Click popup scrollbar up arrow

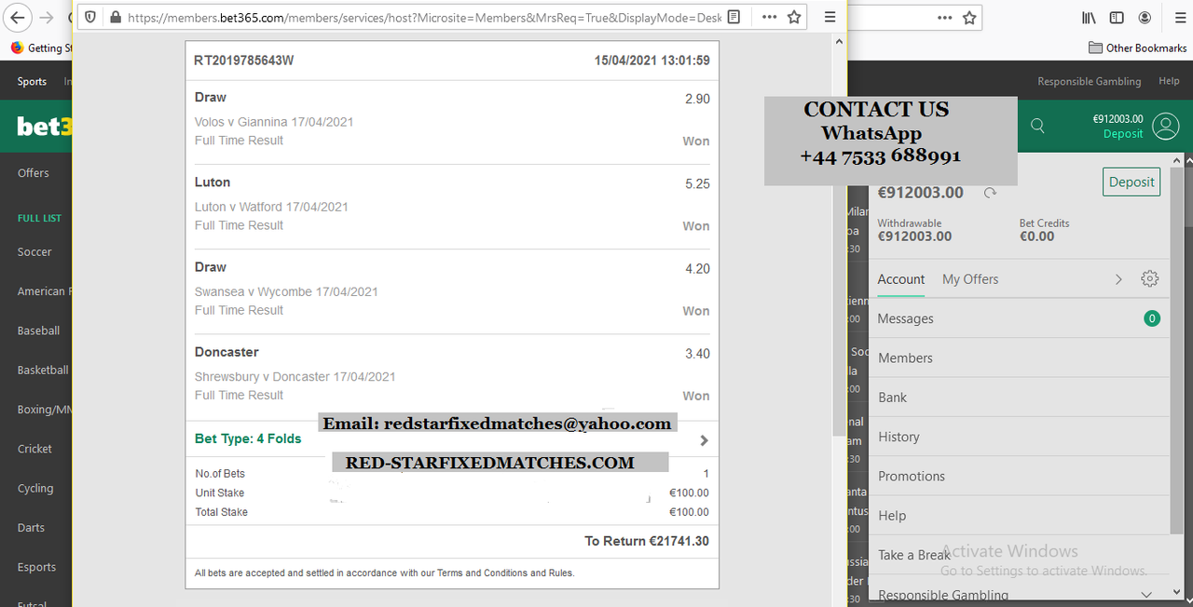[x=840, y=41]
